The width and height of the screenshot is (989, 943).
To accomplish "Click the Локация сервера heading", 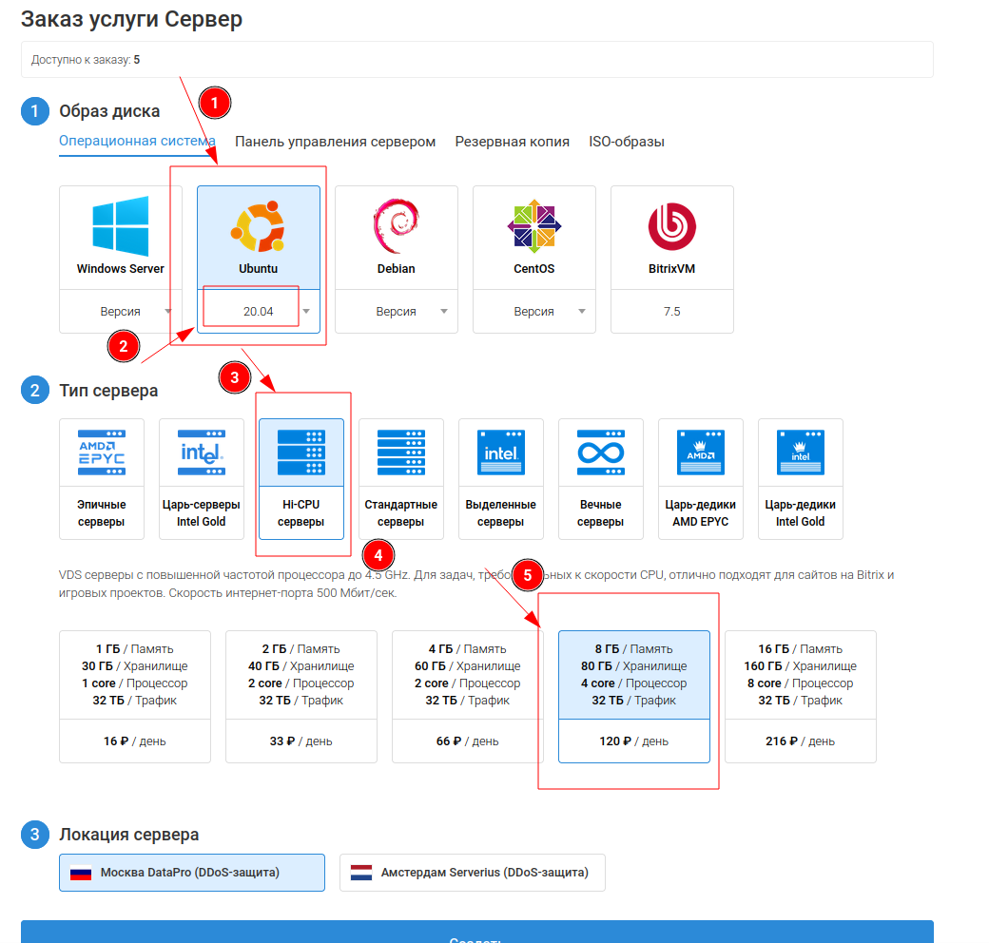I will pos(128,835).
